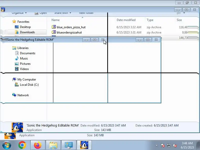Screen dimensions: 200x150
Task: Select the blue_orders_pizza_hut file
Action: (x=71, y=27)
